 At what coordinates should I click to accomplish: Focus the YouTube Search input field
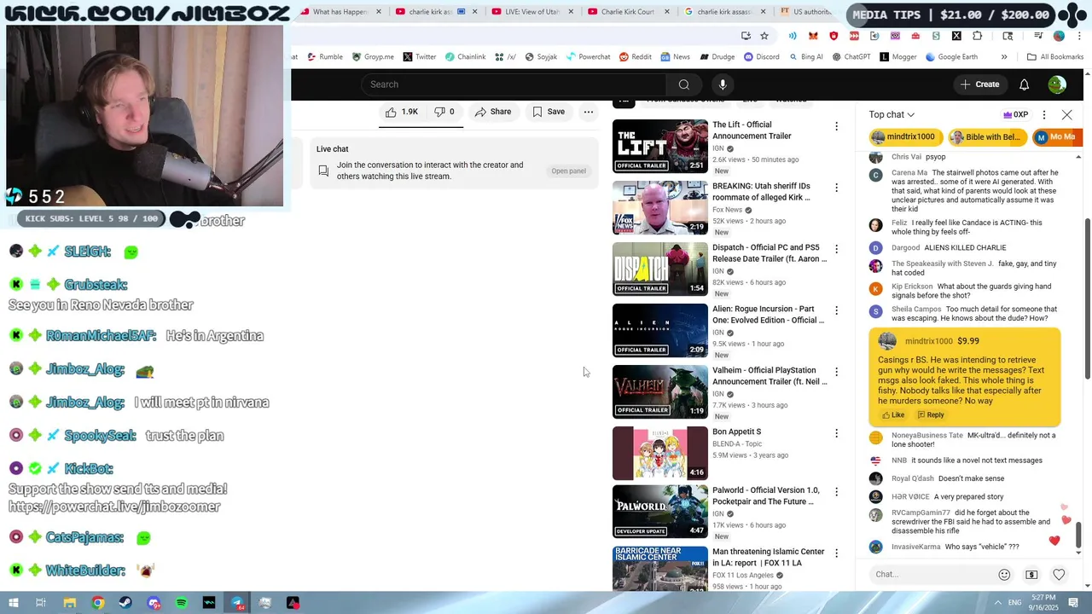(514, 84)
